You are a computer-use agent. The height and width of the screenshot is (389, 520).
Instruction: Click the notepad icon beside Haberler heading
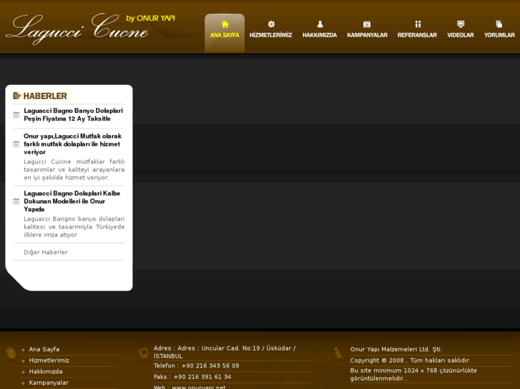16,96
